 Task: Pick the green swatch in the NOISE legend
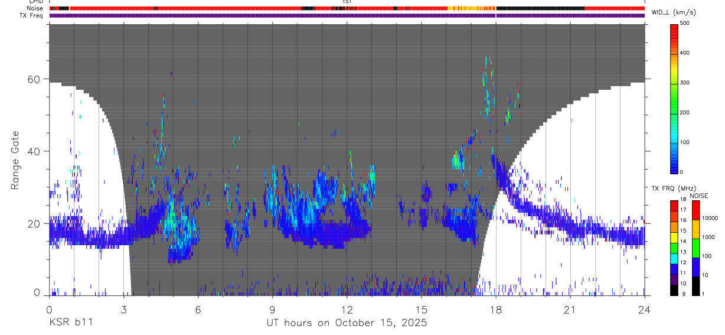695,248
